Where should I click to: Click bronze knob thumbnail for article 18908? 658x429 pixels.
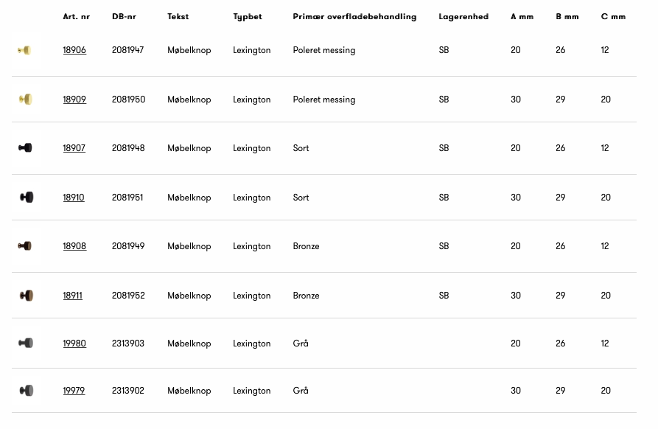tap(25, 245)
